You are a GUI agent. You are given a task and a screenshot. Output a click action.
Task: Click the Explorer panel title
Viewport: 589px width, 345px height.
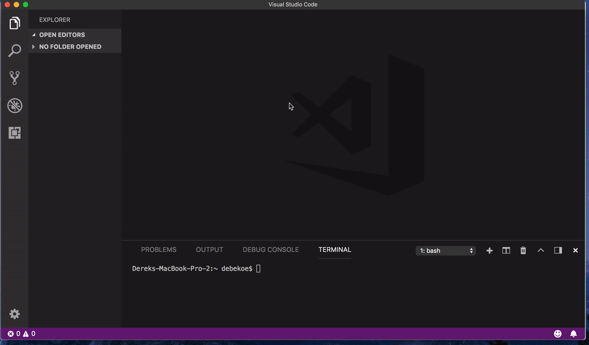pos(54,20)
